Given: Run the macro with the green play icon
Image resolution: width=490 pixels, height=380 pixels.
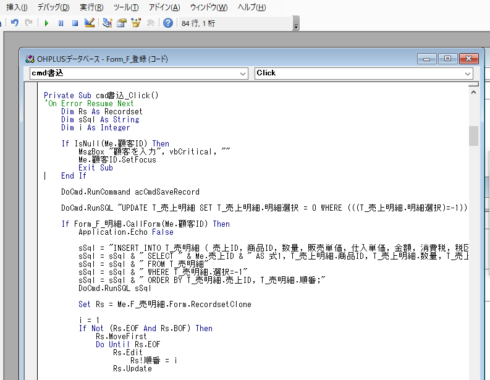Looking at the screenshot, I should (46, 23).
